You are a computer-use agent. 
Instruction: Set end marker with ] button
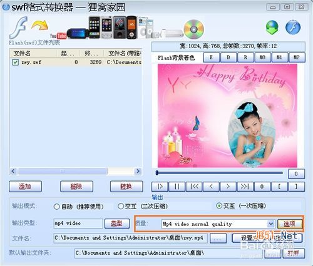296,187
